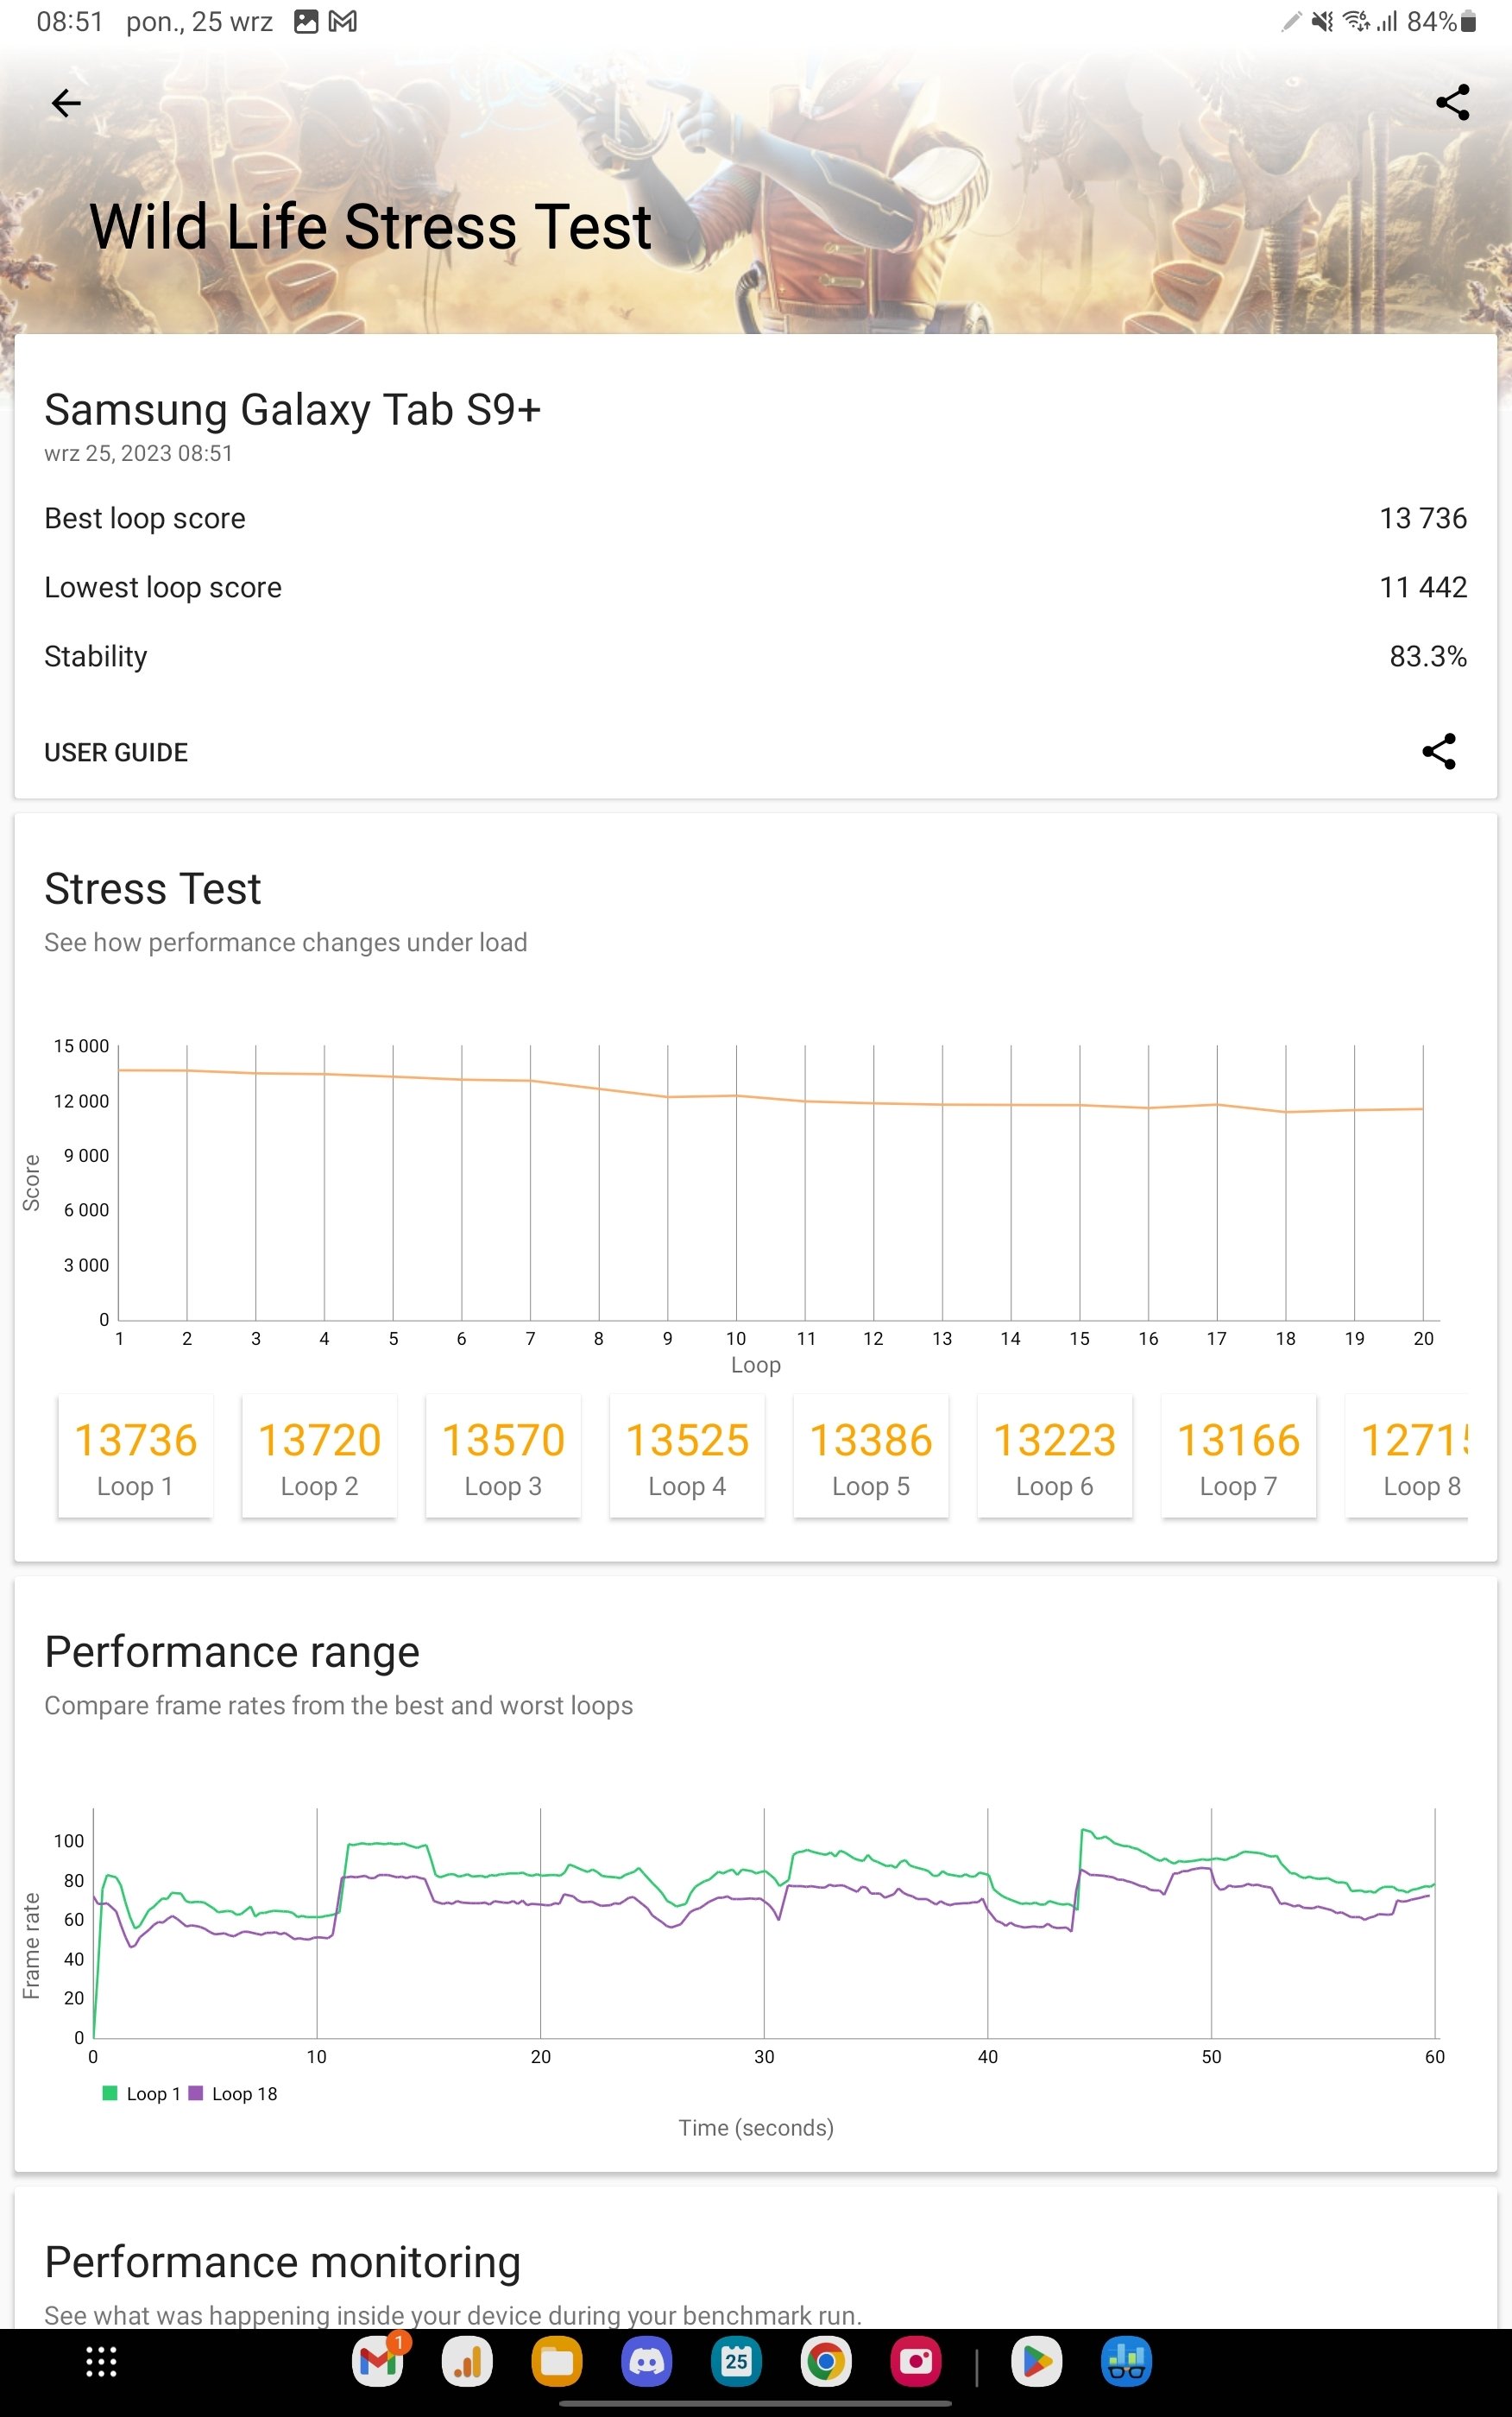Open the red Camera app icon

pos(916,2362)
